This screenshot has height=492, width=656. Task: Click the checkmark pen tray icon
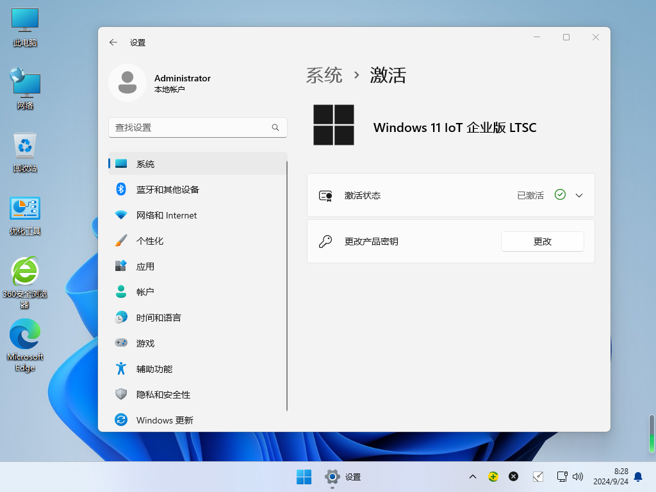click(538, 477)
